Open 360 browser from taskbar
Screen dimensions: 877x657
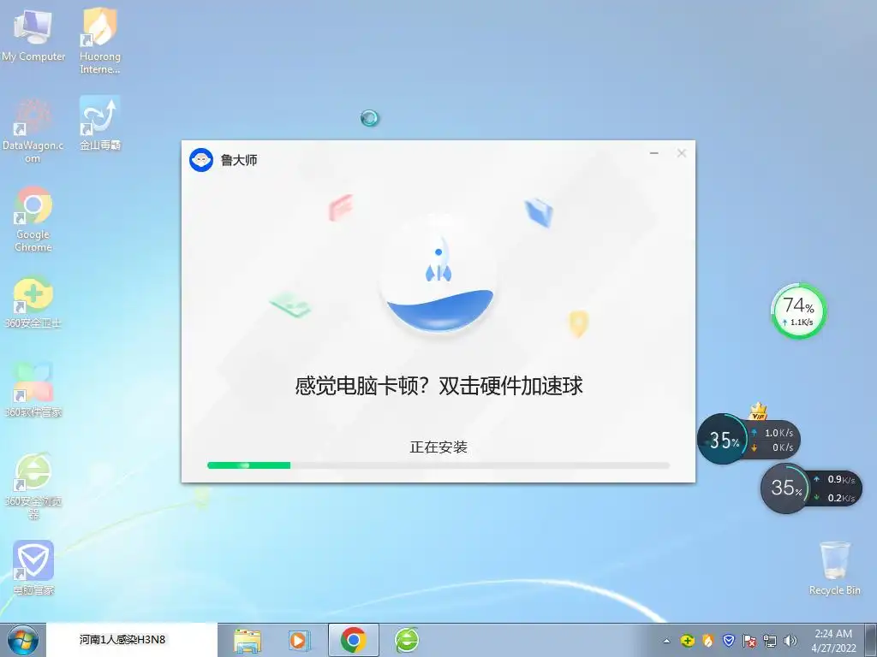click(407, 640)
